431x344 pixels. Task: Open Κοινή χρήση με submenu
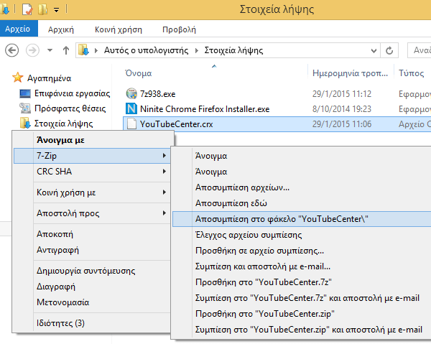click(x=92, y=192)
